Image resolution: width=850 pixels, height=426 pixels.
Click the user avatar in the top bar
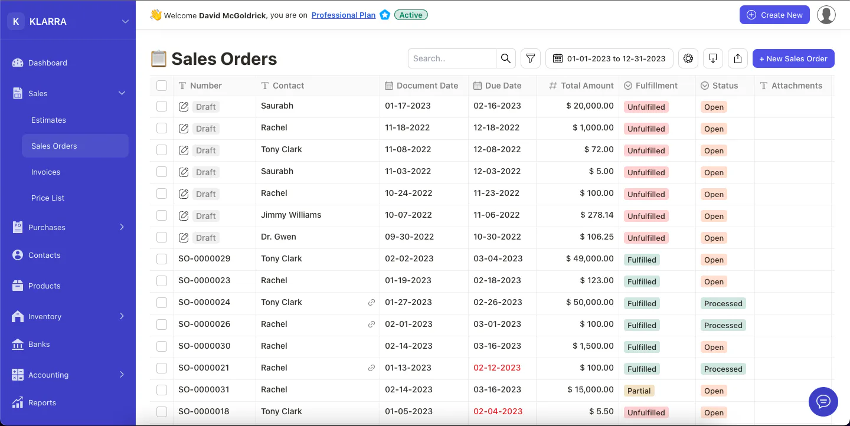point(826,15)
